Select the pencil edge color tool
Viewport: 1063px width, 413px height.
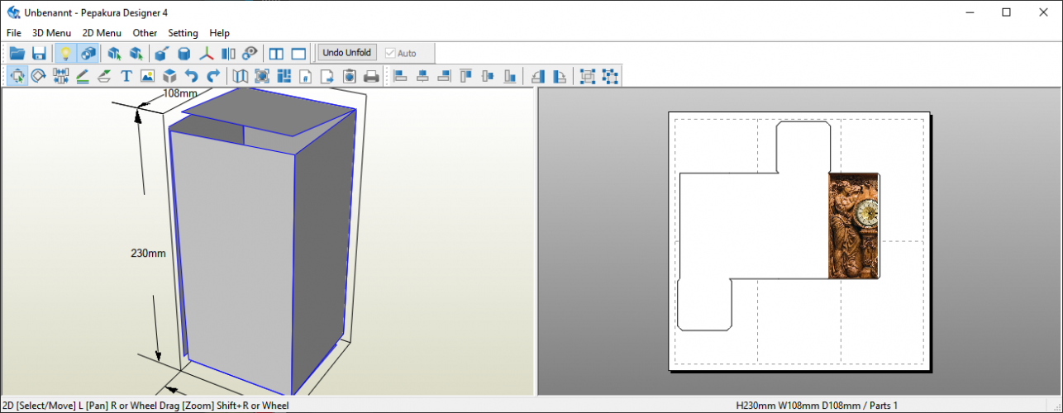(x=83, y=76)
